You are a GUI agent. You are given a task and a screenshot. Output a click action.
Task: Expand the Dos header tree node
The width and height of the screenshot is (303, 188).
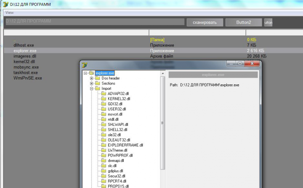(92, 78)
